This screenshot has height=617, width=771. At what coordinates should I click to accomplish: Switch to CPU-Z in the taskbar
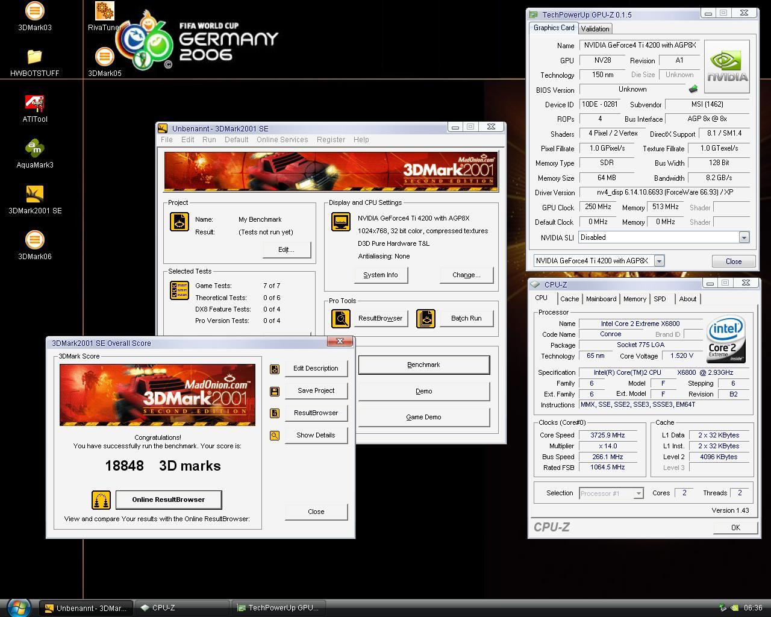coord(182,608)
